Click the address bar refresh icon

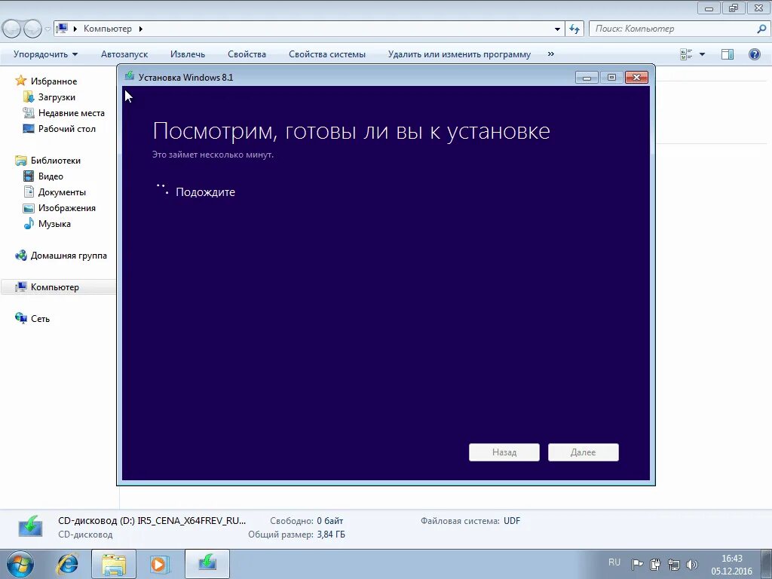(x=574, y=29)
